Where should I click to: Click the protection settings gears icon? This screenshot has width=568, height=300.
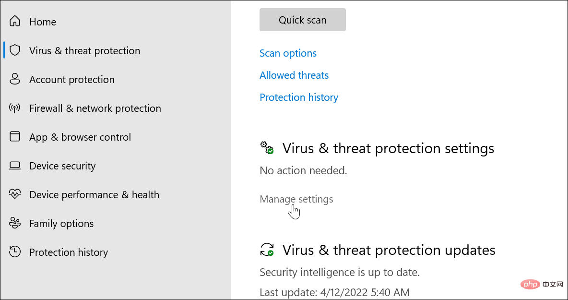point(267,147)
